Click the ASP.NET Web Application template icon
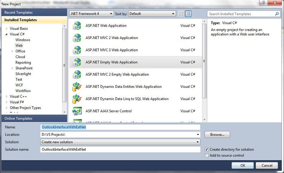 click(77, 26)
